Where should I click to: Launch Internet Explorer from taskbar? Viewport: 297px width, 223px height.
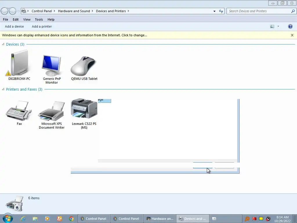(23, 219)
